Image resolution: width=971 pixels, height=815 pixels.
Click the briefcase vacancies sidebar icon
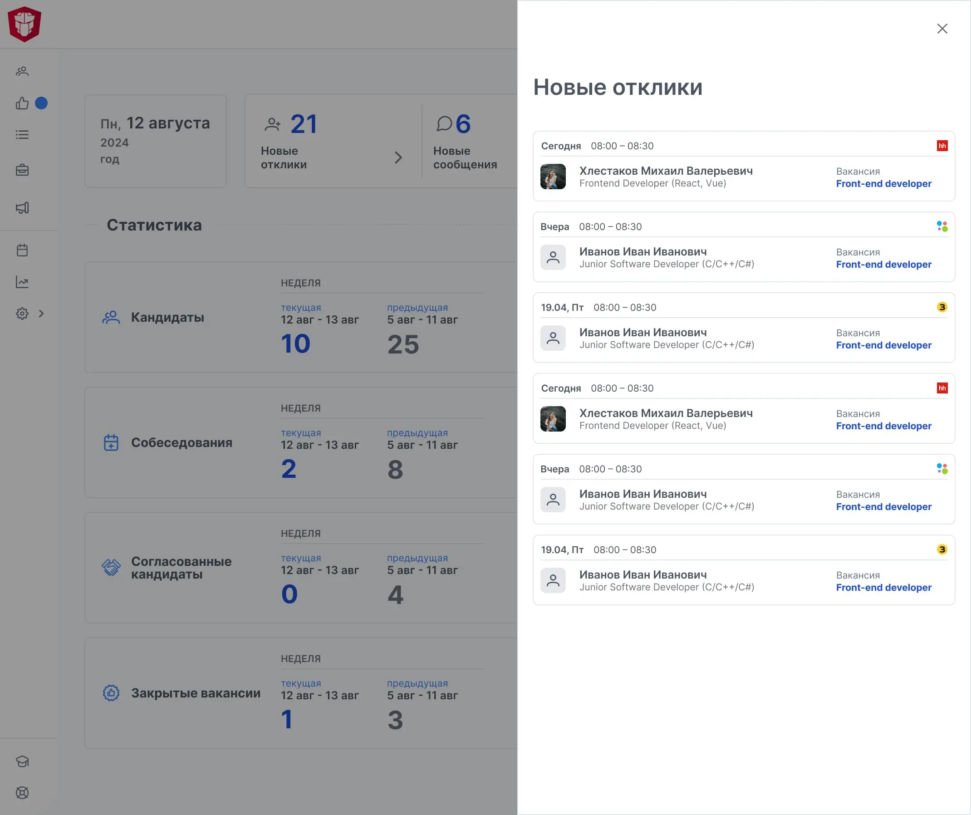coord(22,170)
